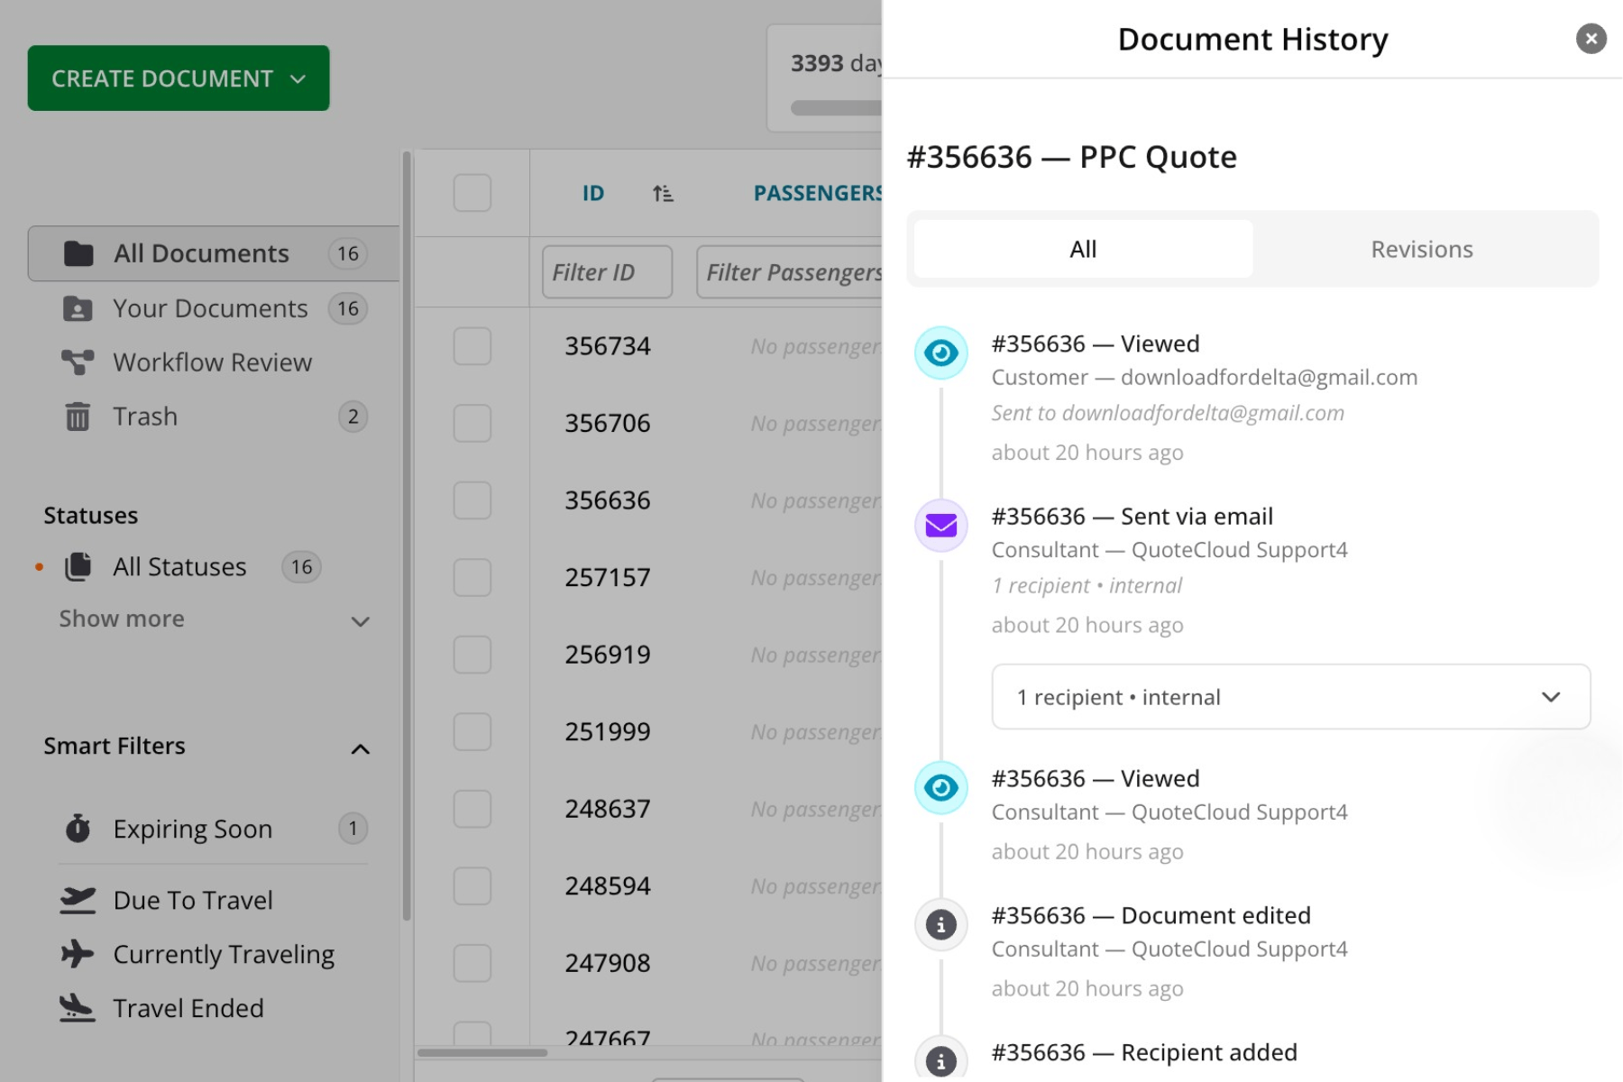
Task: Expand the 1 recipient internal dropdown
Action: 1290,697
